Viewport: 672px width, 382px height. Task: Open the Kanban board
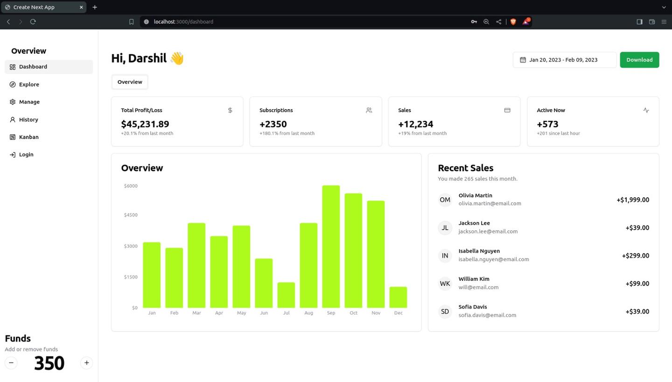pos(49,137)
